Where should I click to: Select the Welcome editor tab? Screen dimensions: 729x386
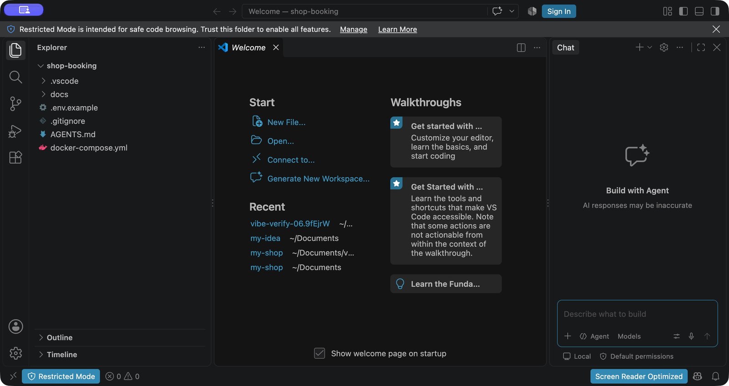(x=248, y=48)
